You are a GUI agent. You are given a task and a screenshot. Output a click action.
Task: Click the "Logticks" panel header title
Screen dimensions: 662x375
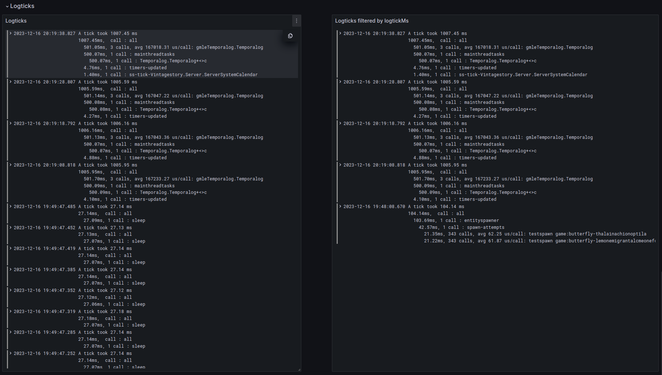pos(16,21)
